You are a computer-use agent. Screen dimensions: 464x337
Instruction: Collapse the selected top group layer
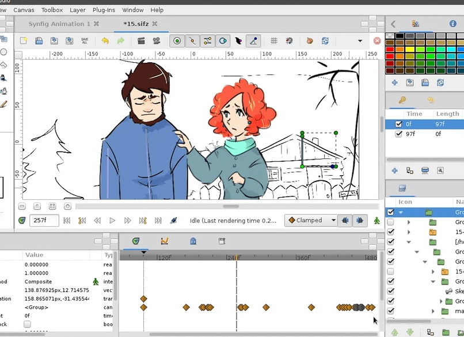(401, 213)
